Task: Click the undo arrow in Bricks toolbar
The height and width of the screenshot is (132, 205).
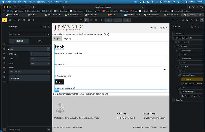Action: click(173, 20)
